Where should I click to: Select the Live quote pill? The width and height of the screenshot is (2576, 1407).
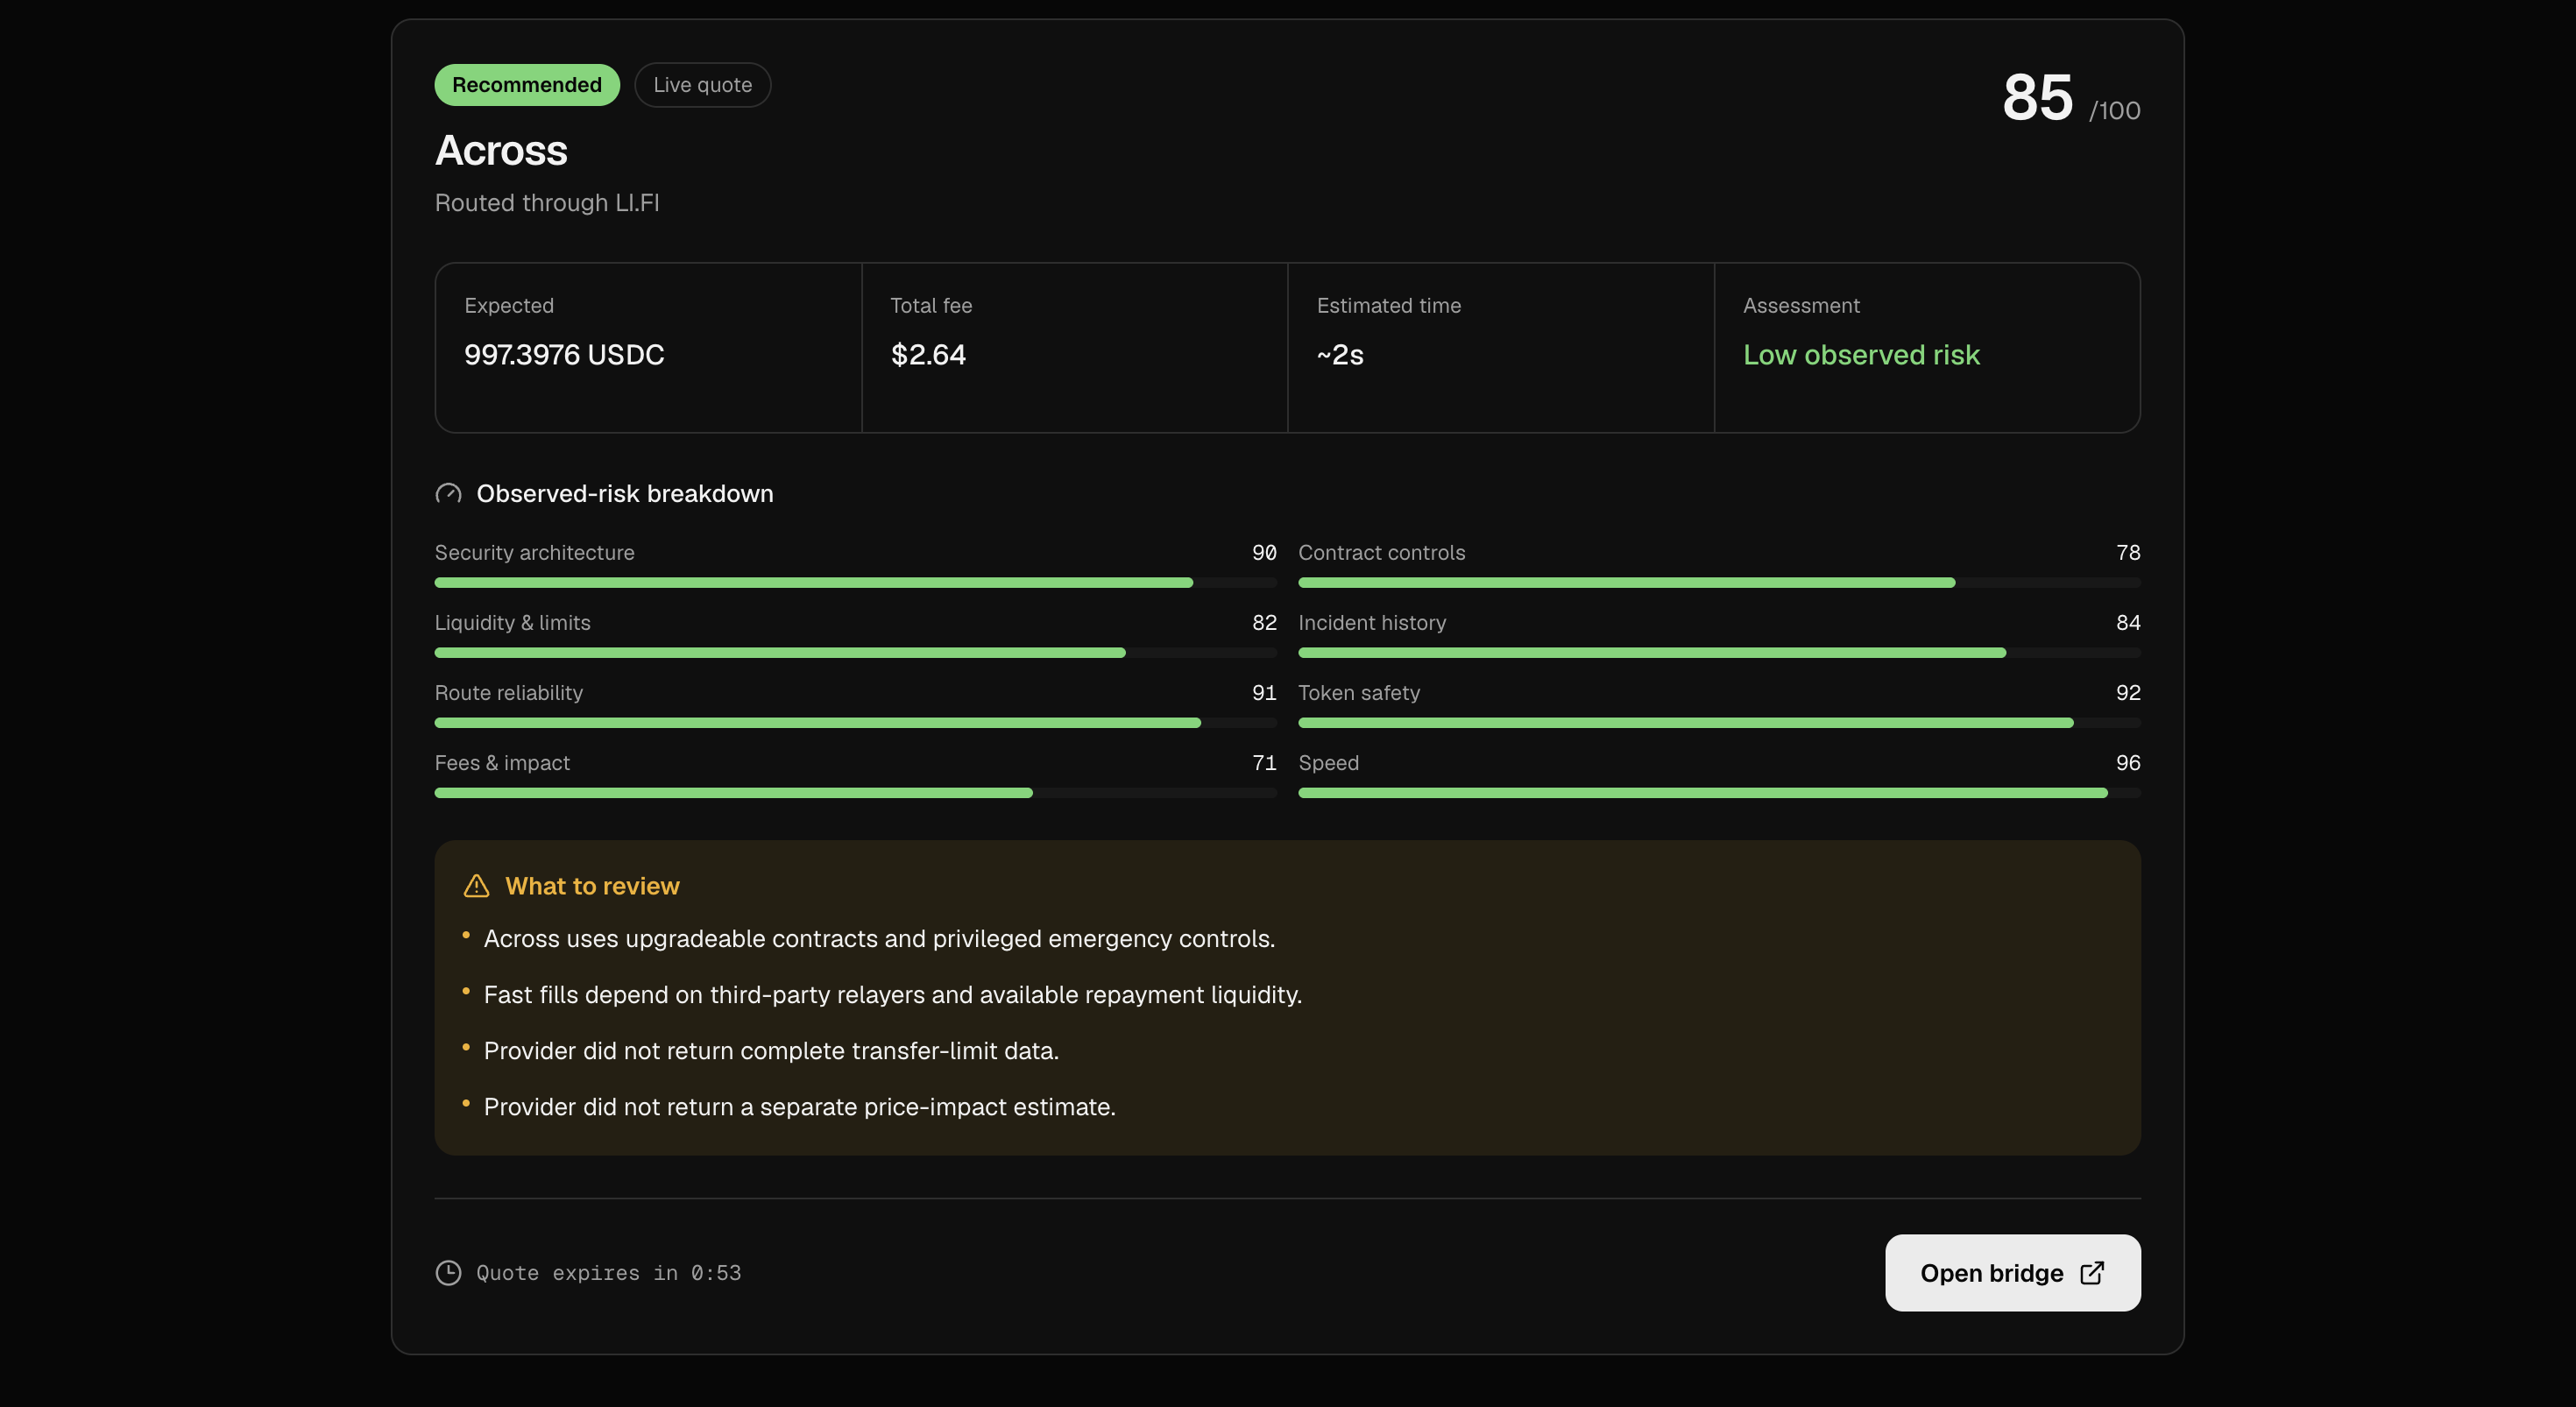pos(703,85)
